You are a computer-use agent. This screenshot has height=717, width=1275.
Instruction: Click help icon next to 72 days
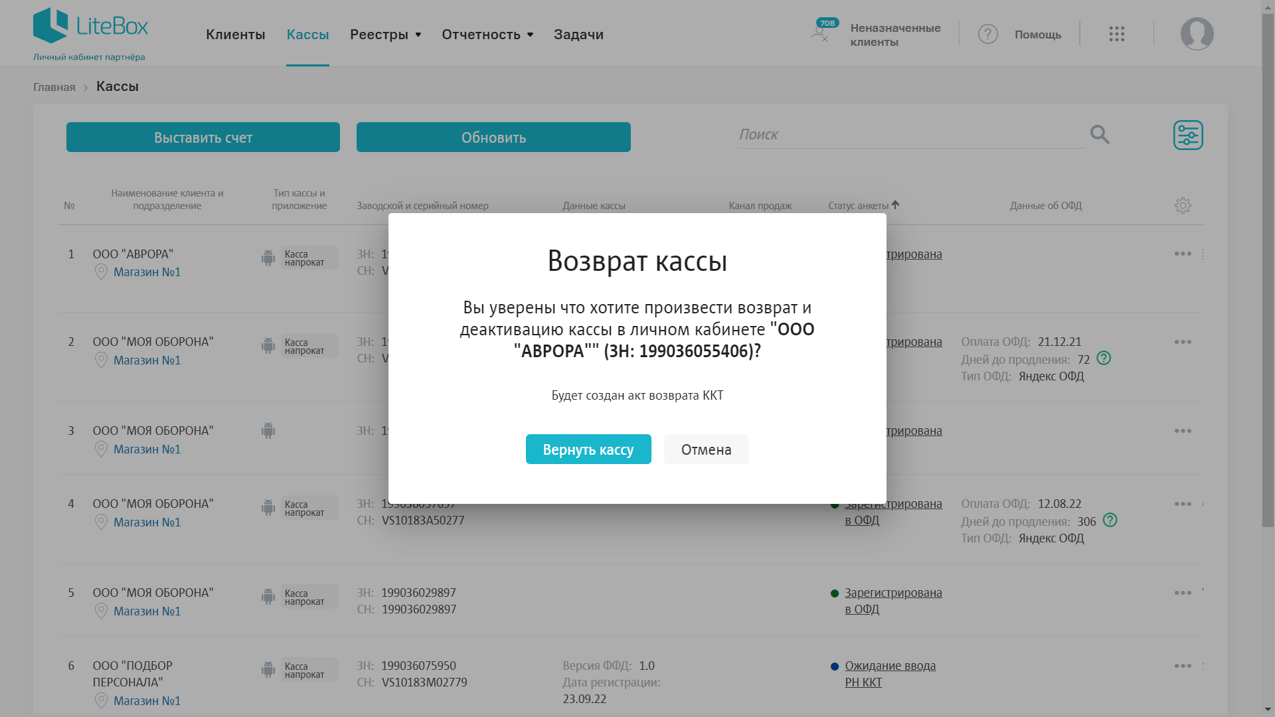[1104, 358]
